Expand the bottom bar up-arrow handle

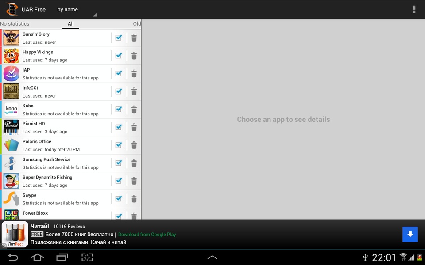click(212, 257)
